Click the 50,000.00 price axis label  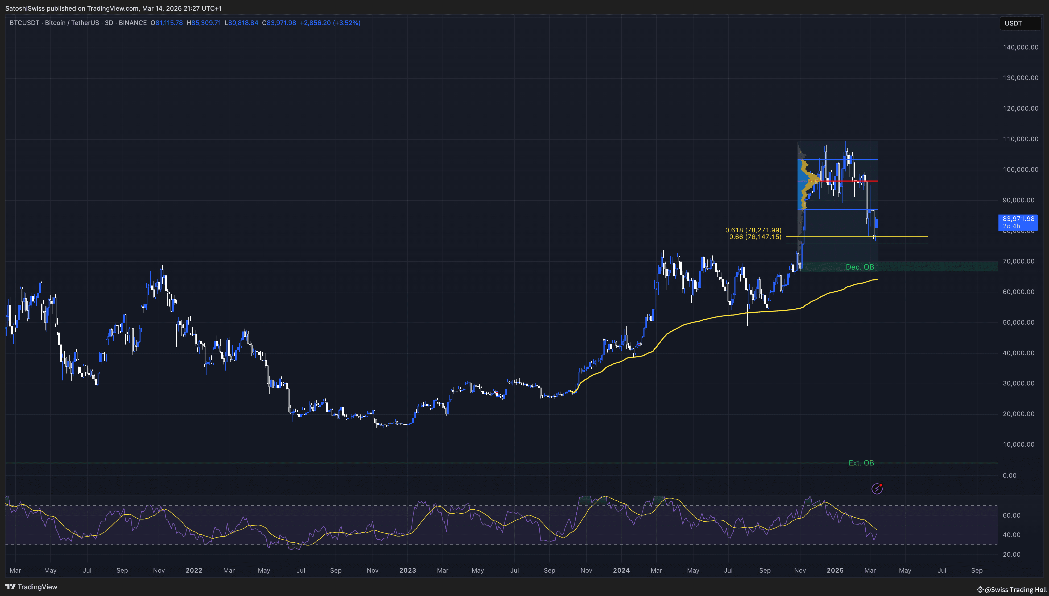point(1018,322)
